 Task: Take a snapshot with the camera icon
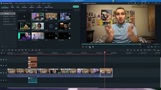(x=152, y=47)
